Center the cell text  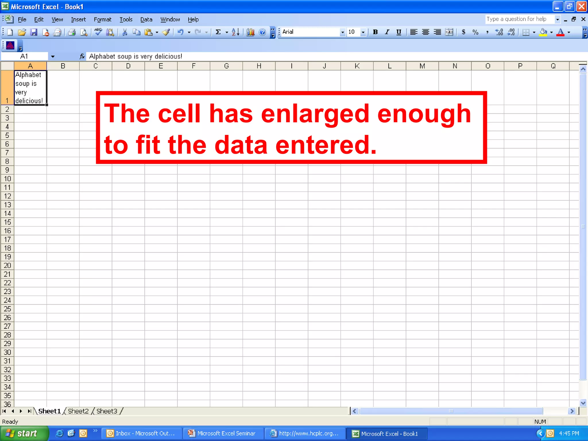tap(425, 32)
